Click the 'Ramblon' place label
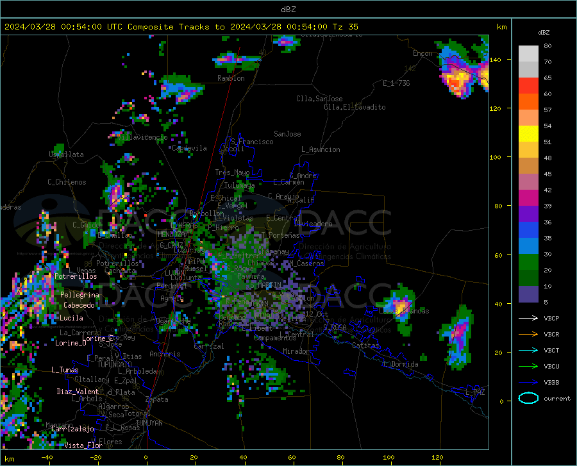577x466 pixels. pos(231,78)
